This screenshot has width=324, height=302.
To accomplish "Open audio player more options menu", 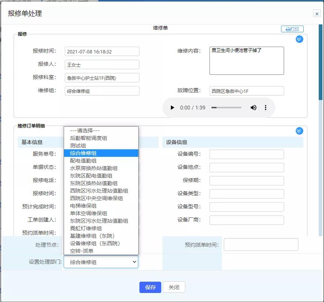I will pos(266,108).
